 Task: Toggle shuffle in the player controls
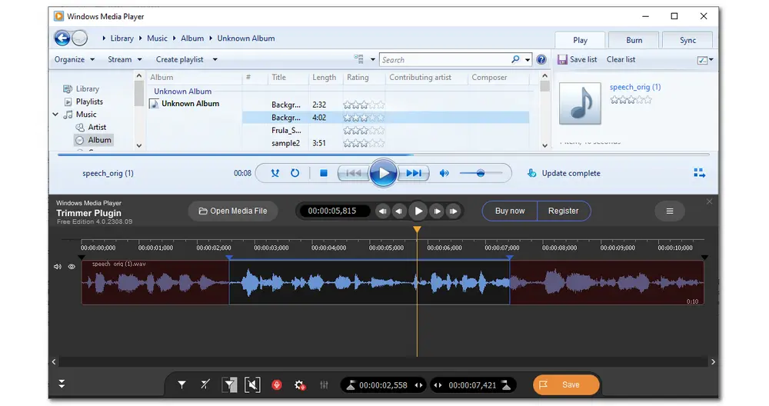[x=275, y=173]
